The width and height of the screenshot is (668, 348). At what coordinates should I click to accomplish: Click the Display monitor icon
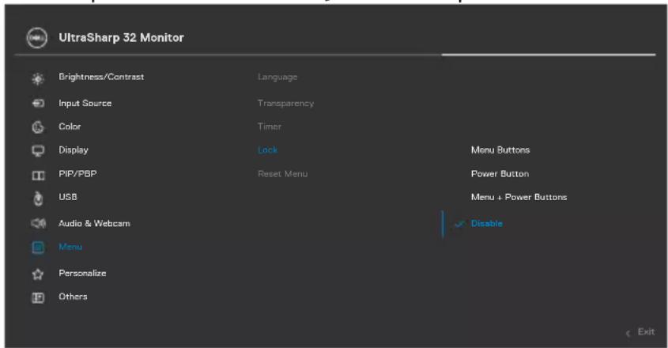38,151
